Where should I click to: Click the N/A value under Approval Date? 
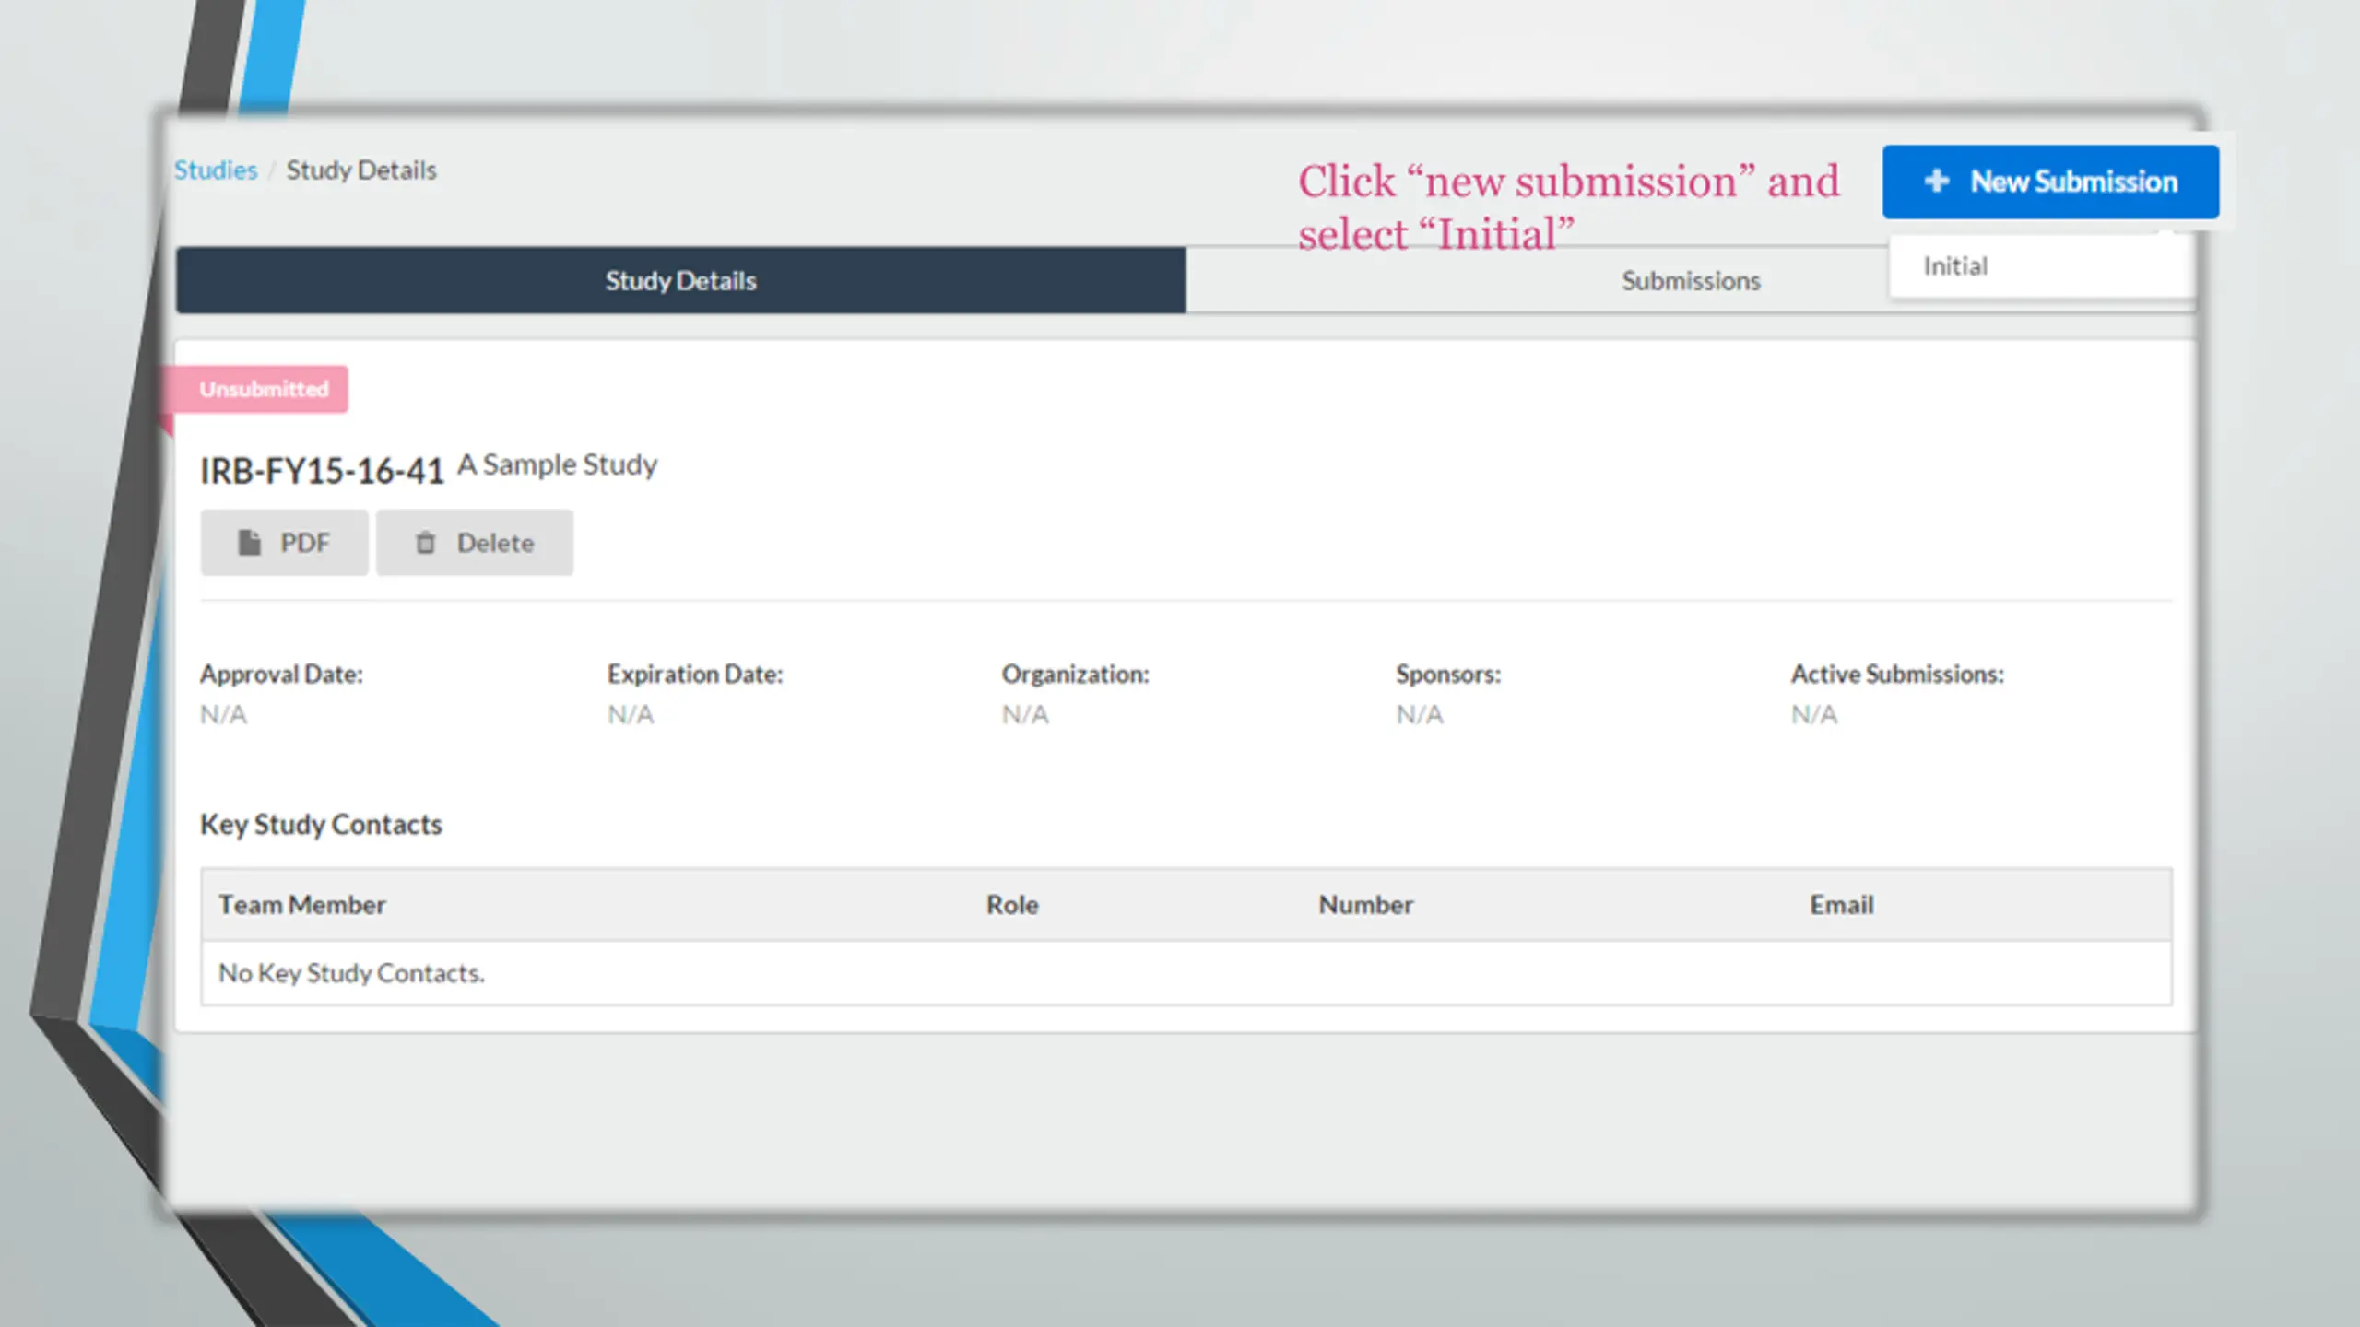coord(223,714)
